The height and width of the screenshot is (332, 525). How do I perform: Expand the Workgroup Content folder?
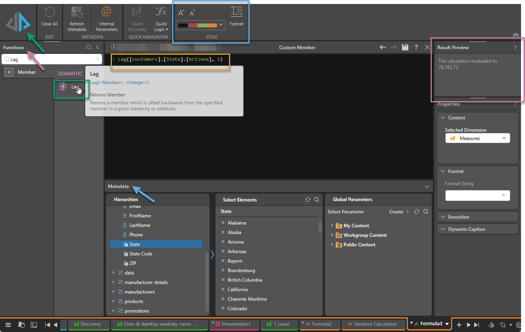pos(333,235)
